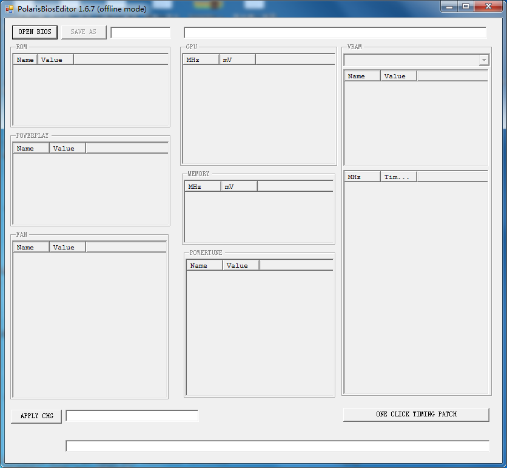Click the MHz column header in GPU

[x=201, y=59]
